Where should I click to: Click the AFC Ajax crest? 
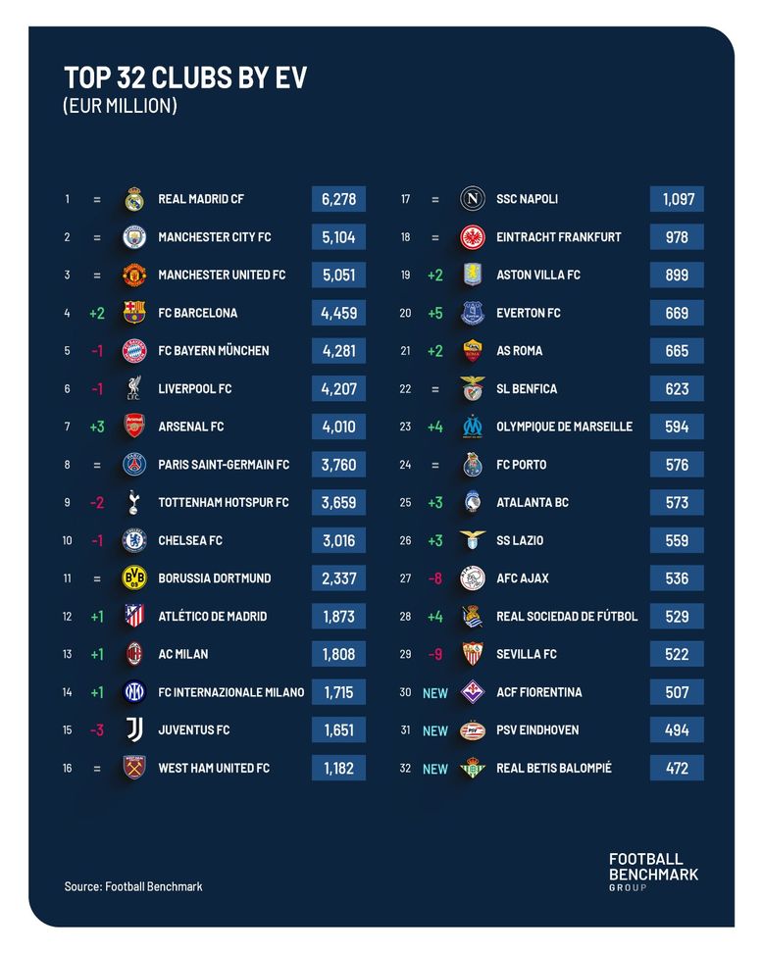point(473,578)
